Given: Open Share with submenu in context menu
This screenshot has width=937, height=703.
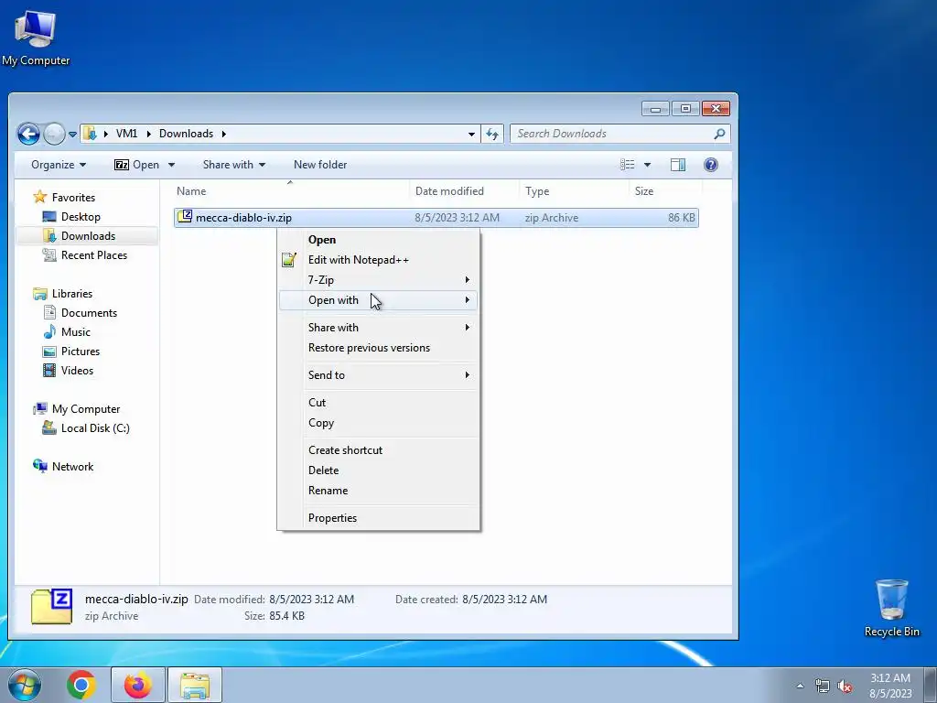Looking at the screenshot, I should [378, 328].
